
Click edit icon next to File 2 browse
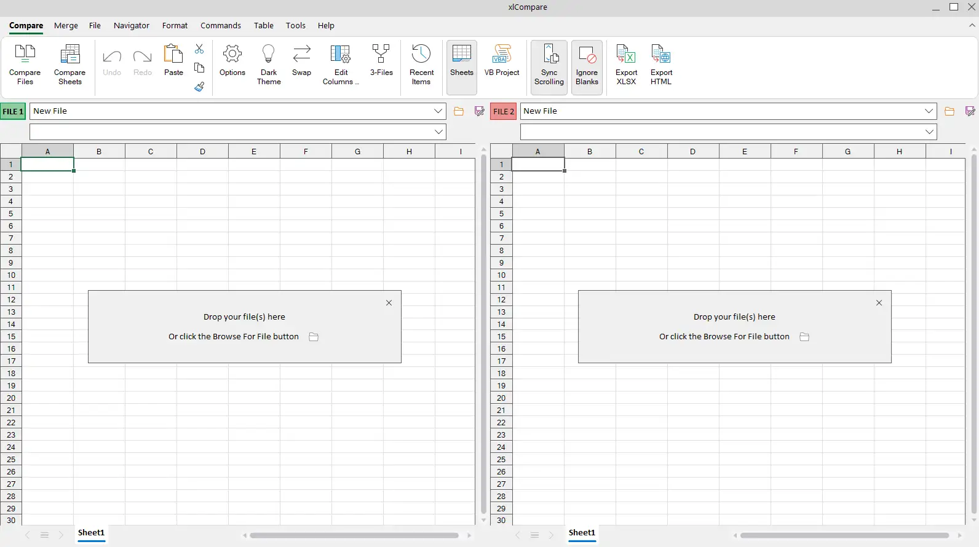pos(970,111)
